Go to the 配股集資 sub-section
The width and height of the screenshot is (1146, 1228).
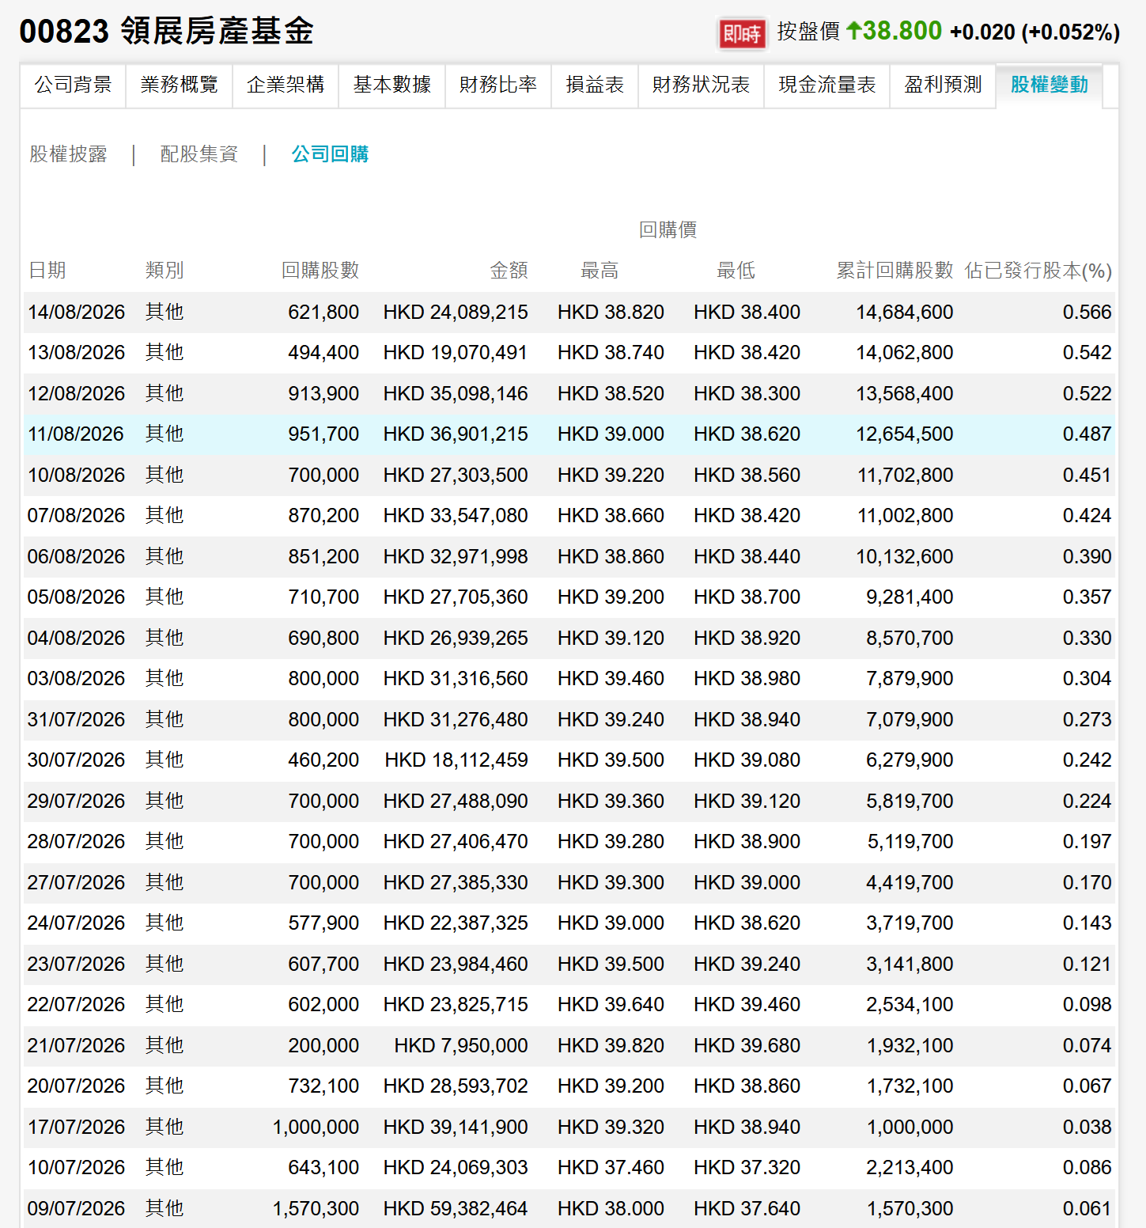(x=199, y=154)
